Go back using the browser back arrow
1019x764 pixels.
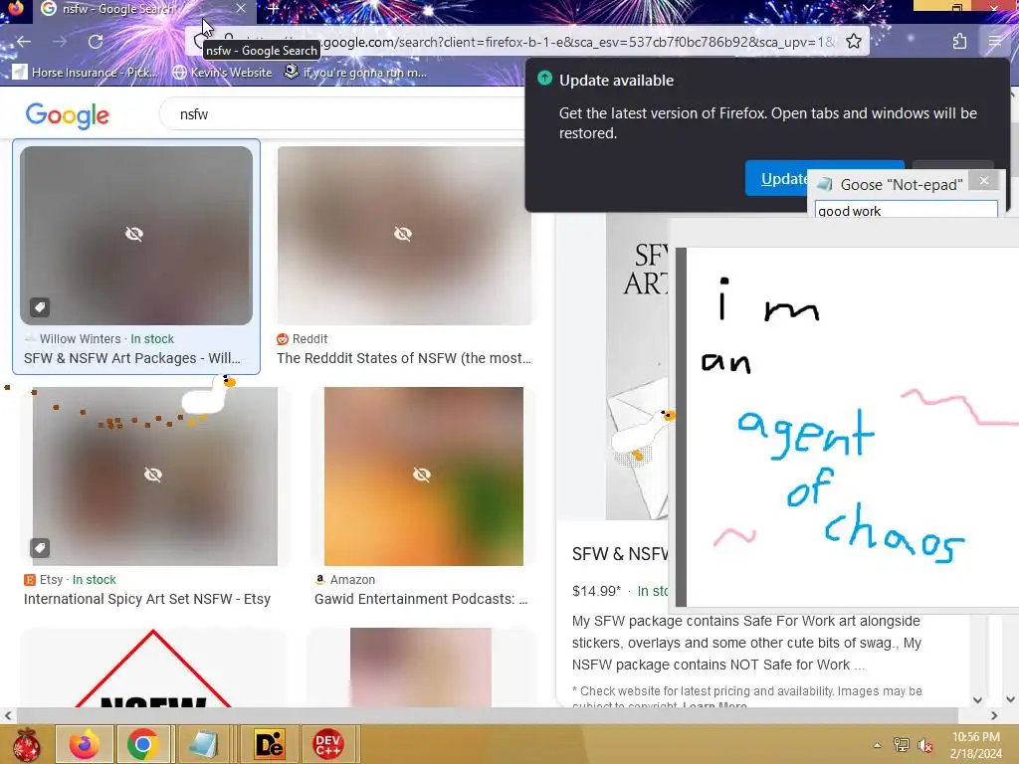[x=24, y=42]
